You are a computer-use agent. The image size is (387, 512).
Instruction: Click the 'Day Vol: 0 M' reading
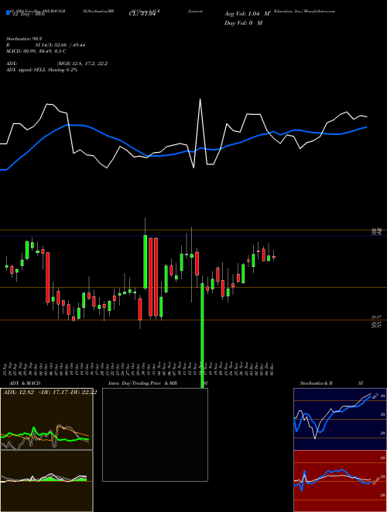(243, 23)
